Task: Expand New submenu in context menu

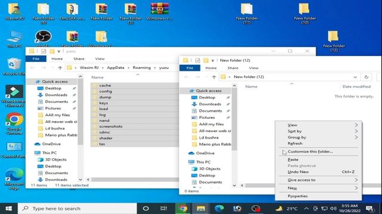Action: pos(318,188)
